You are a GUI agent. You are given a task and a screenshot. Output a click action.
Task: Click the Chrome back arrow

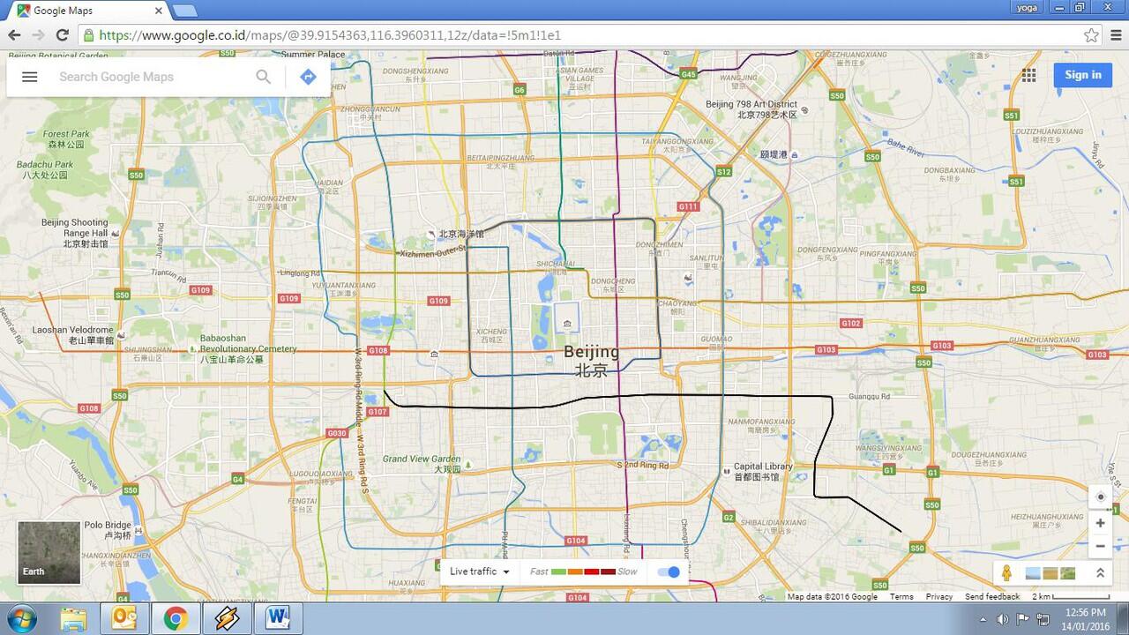(14, 35)
